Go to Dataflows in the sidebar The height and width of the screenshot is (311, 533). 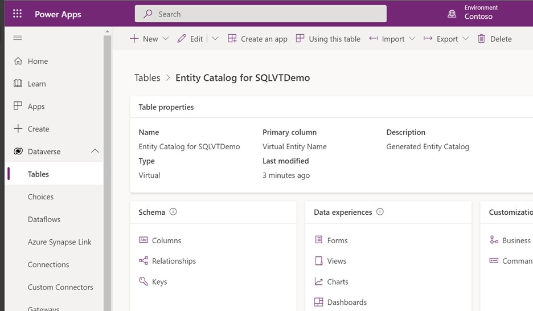(44, 219)
